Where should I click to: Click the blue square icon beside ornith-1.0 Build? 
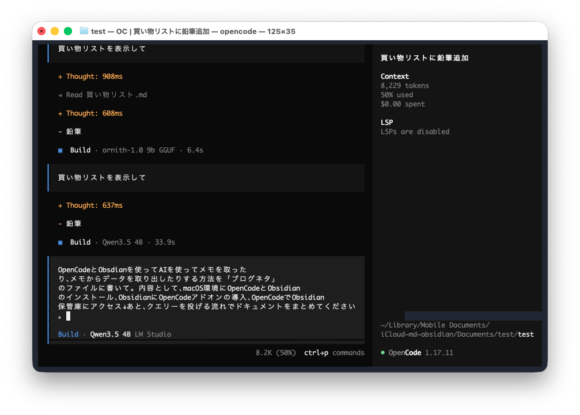60,150
